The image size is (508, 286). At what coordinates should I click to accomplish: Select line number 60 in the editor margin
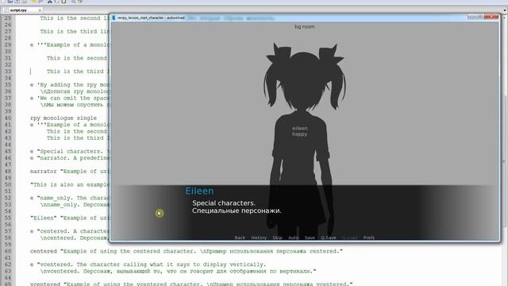coord(8,251)
